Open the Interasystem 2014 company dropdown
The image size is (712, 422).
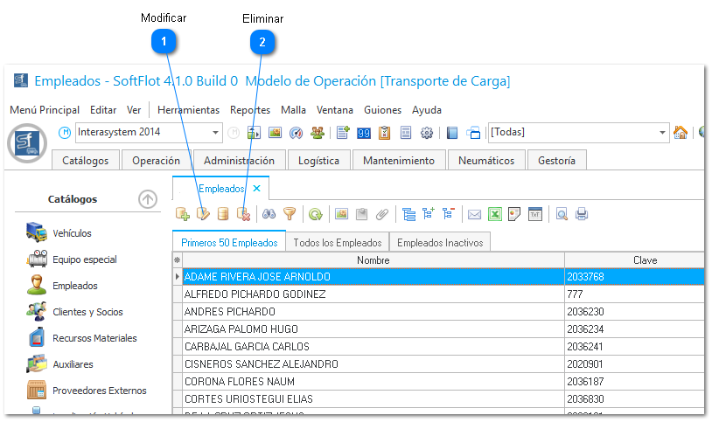pos(216,133)
